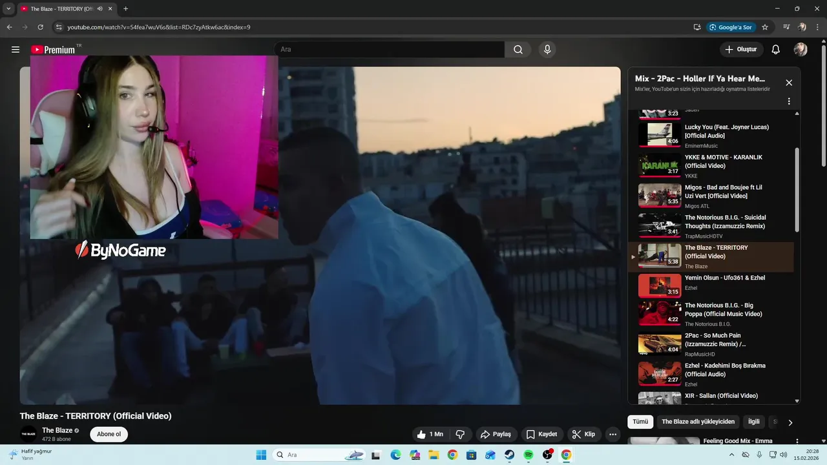
Task: Save video with Kaydet button
Action: [x=541, y=435]
